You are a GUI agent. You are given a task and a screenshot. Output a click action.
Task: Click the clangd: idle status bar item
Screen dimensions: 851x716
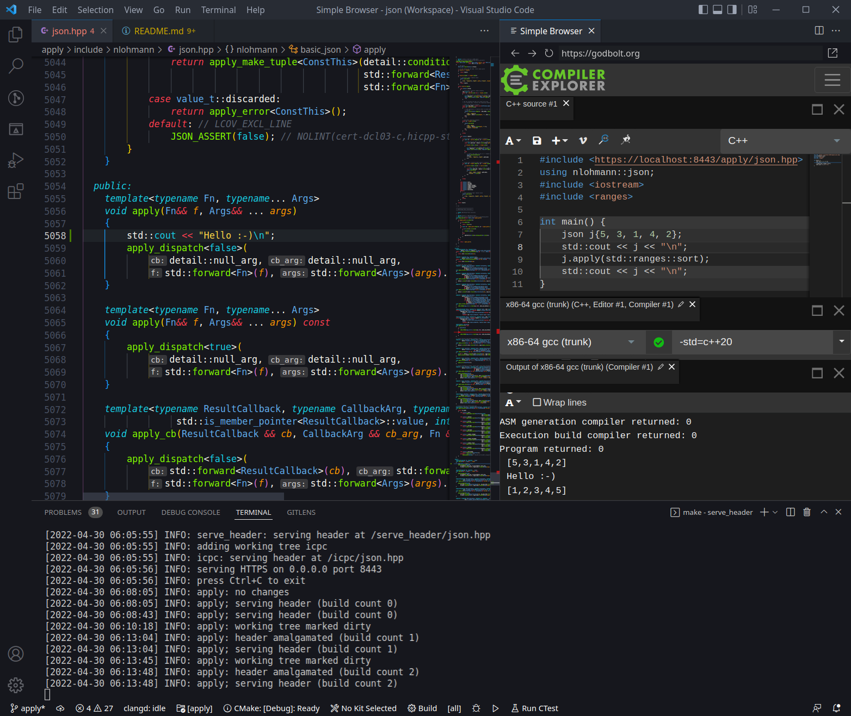(144, 708)
